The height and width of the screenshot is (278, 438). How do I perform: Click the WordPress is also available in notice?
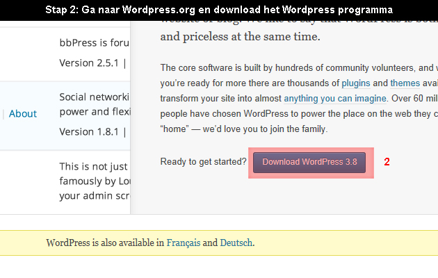[219, 243]
